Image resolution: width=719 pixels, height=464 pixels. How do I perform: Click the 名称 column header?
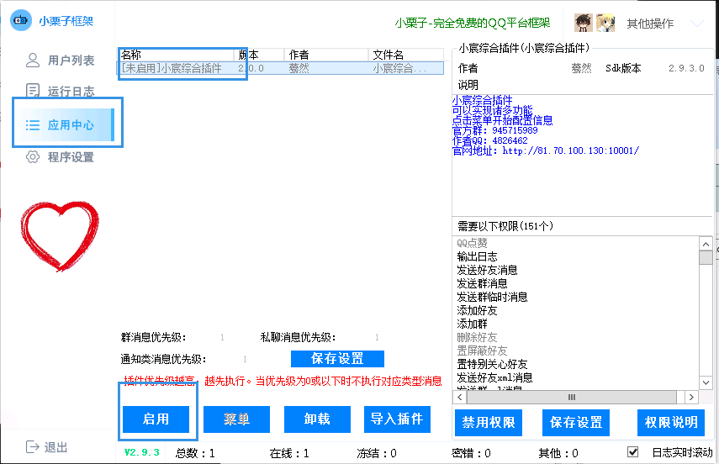(x=177, y=55)
